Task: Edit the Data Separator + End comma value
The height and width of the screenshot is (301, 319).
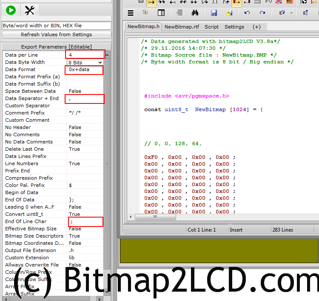Action: tap(85, 99)
